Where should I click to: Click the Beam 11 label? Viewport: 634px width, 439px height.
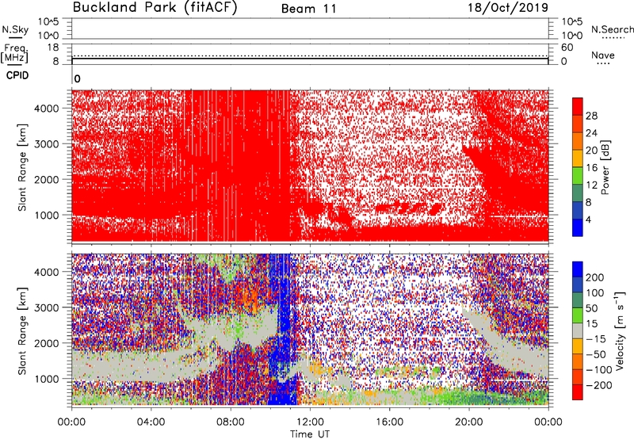click(x=308, y=9)
